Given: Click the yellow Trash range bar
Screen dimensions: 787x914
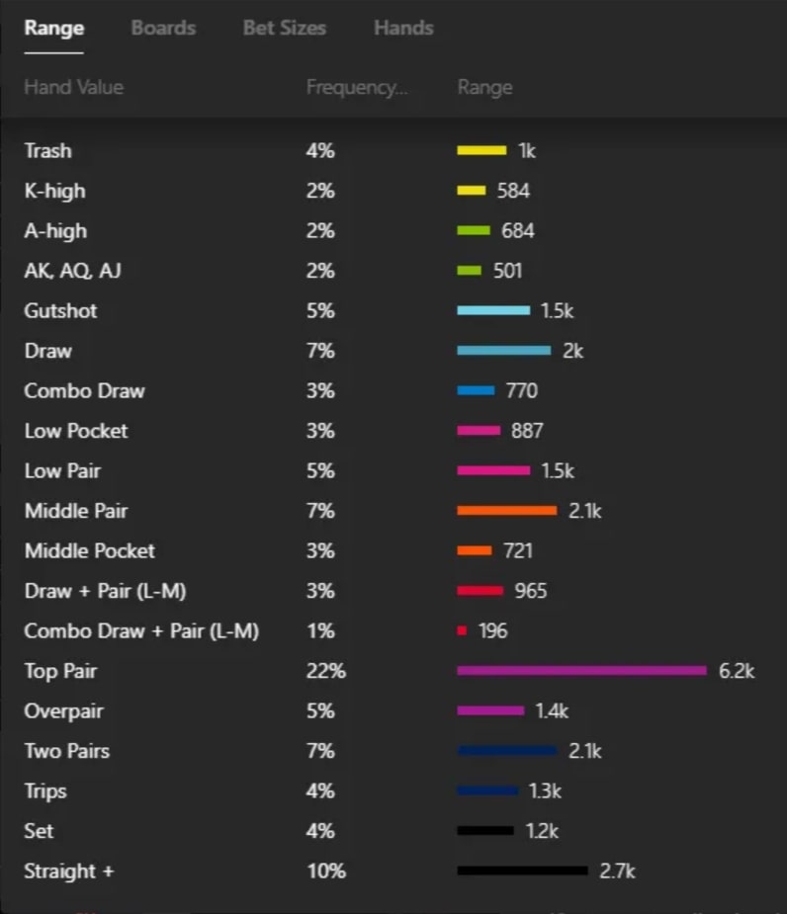Looking at the screenshot, I should click(481, 151).
